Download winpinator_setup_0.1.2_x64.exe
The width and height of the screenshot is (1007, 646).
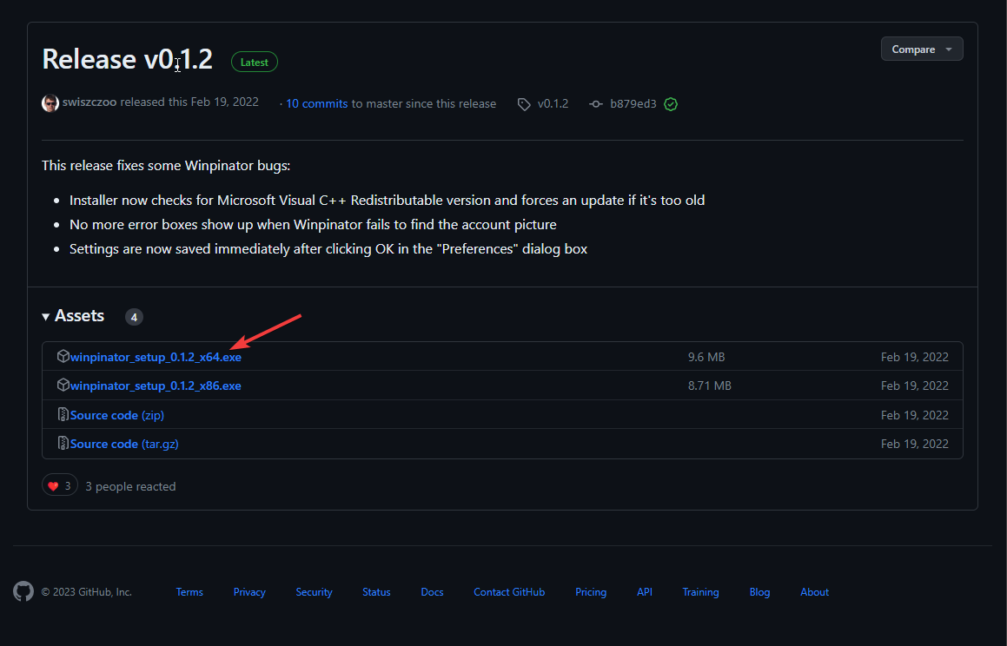pos(156,358)
